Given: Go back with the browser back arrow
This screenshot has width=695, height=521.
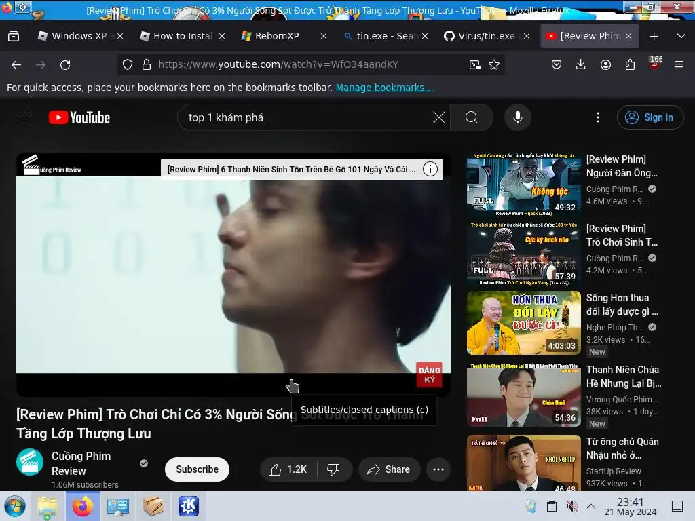Looking at the screenshot, I should point(16,65).
